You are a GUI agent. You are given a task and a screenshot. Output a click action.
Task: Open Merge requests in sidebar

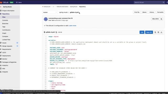coord(7,46)
